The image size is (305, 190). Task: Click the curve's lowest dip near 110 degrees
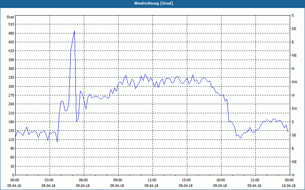coord(57,142)
